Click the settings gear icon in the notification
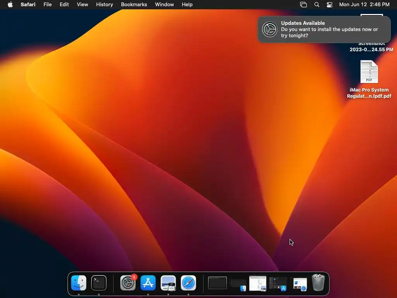 [270, 29]
